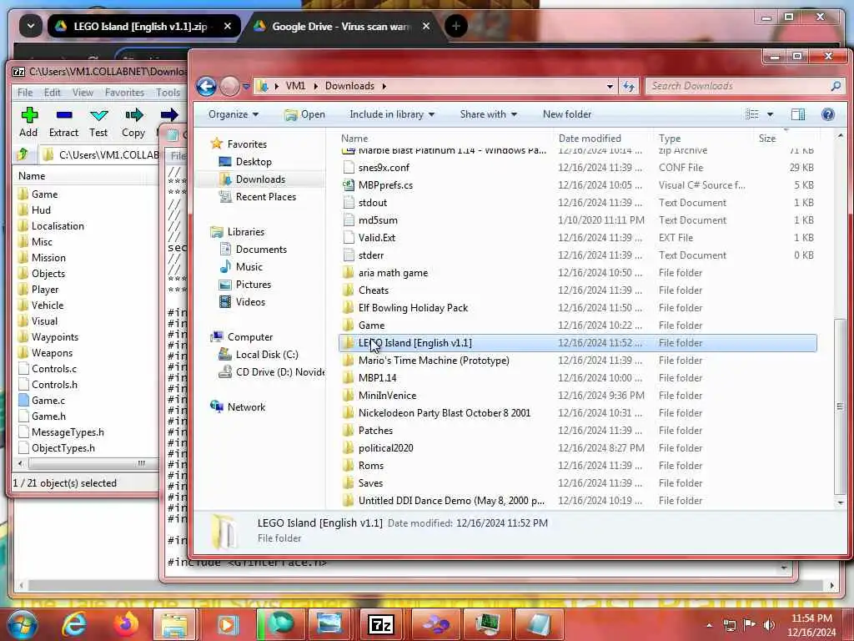Refresh the Downloads folder view
This screenshot has height=641, width=854.
pos(629,86)
